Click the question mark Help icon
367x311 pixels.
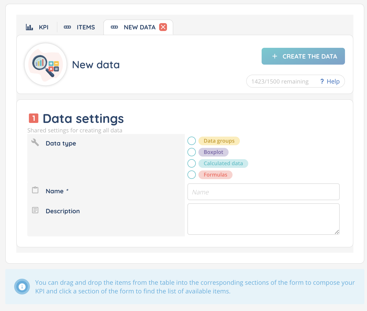(x=322, y=81)
